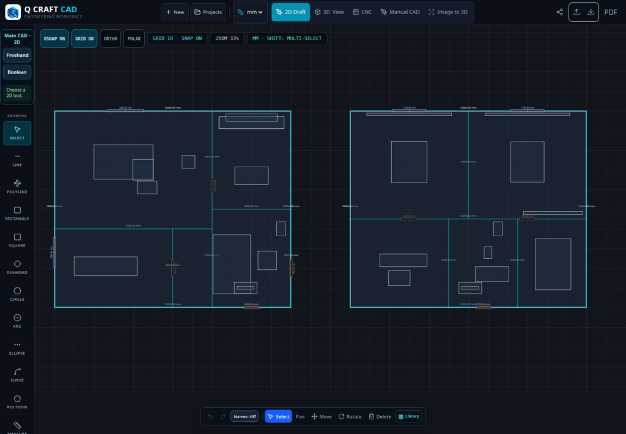This screenshot has height=434, width=626.
Task: Open the Projects list
Action: coord(208,12)
